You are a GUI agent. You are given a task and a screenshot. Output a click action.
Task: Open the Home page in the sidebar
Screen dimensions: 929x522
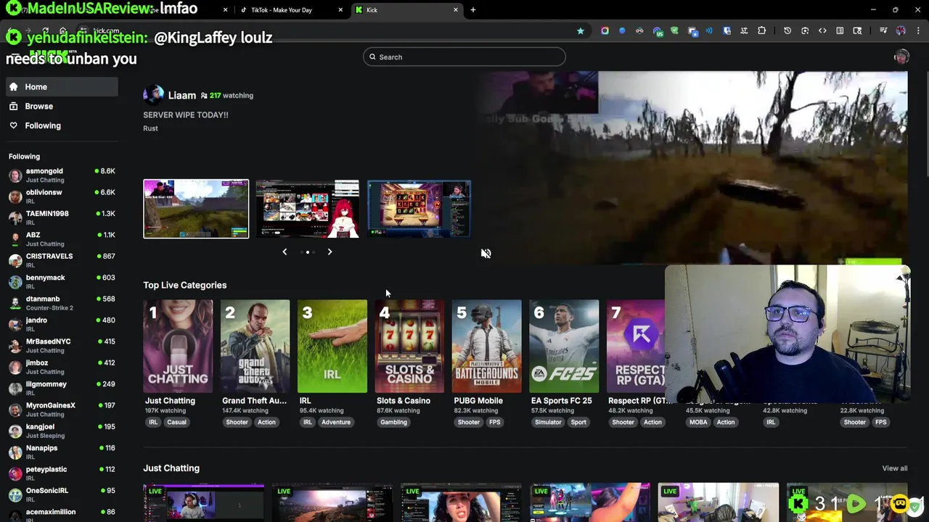pyautogui.click(x=62, y=87)
